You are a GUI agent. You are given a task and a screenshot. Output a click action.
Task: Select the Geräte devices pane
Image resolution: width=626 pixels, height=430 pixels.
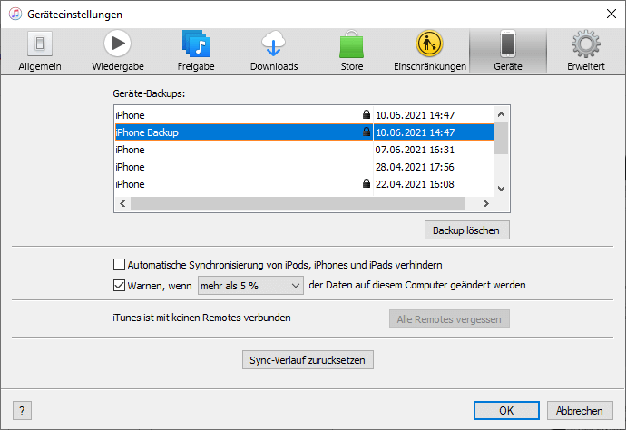[508, 51]
